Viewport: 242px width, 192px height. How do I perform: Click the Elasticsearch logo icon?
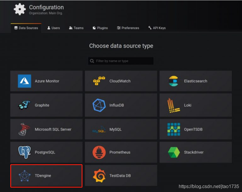(x=173, y=81)
